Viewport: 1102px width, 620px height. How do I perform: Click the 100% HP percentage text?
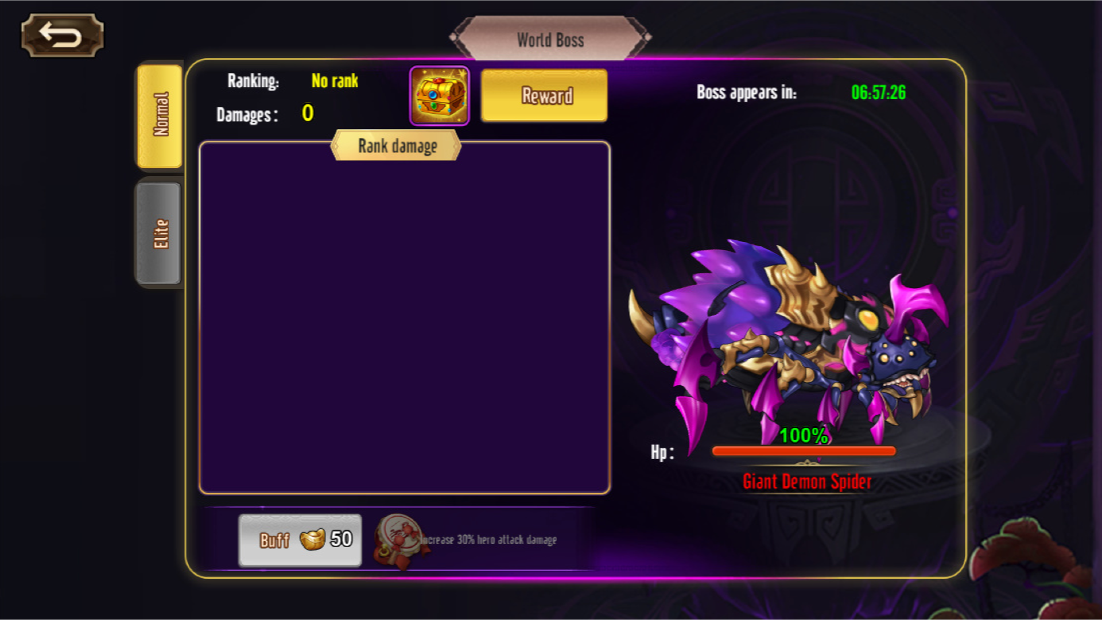pyautogui.click(x=804, y=435)
